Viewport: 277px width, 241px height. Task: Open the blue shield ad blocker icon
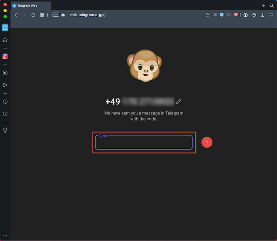(222, 15)
